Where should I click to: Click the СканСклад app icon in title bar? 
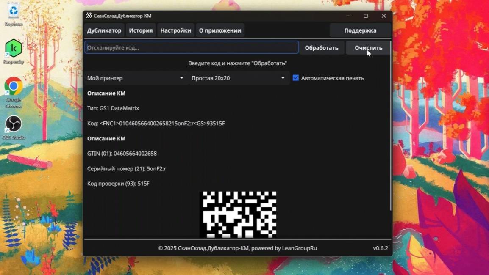click(89, 16)
